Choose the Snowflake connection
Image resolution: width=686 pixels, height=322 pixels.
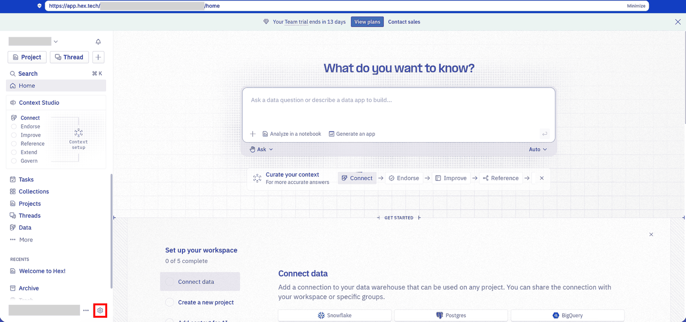(x=335, y=315)
